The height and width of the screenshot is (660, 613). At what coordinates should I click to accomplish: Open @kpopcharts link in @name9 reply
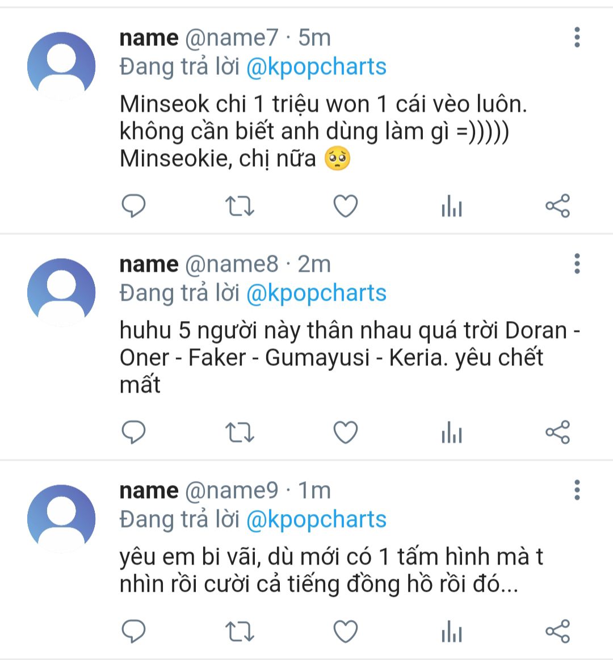coord(316,520)
